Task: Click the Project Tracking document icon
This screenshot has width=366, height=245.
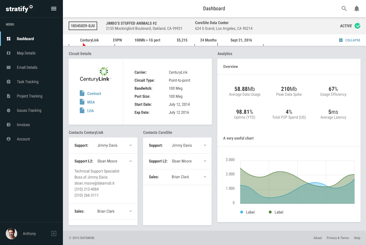Action: pyautogui.click(x=9, y=96)
